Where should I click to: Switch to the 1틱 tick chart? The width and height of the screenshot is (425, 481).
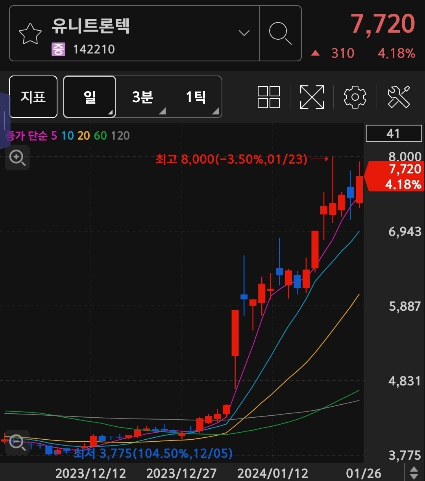click(196, 97)
